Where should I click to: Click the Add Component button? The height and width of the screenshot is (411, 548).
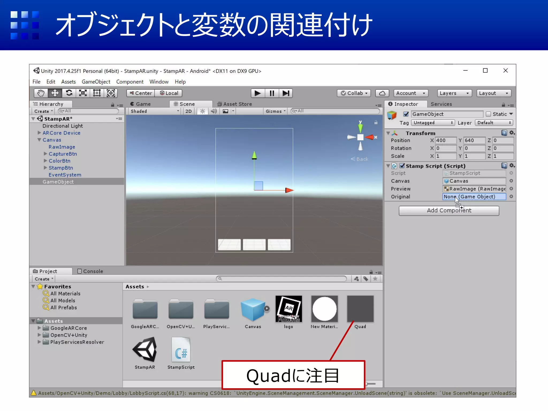[x=449, y=211]
